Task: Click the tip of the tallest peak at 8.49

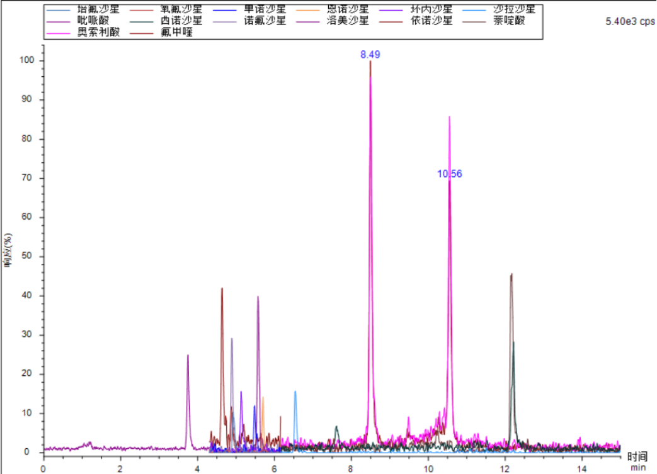Action: (370, 62)
